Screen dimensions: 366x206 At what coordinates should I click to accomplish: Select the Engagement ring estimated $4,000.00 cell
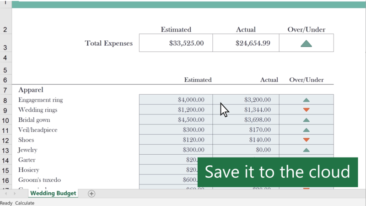click(176, 100)
